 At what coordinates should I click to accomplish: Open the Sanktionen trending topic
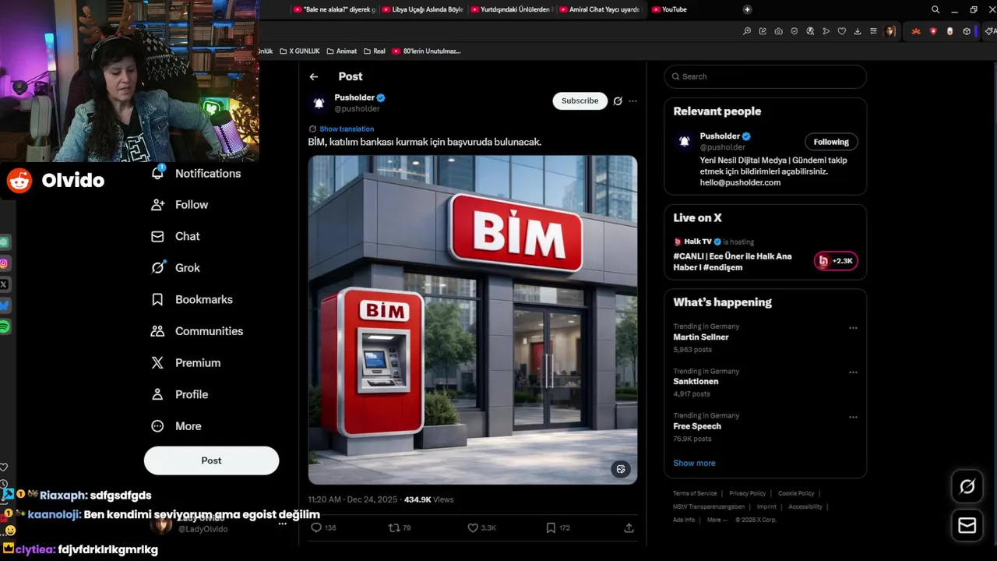click(696, 382)
